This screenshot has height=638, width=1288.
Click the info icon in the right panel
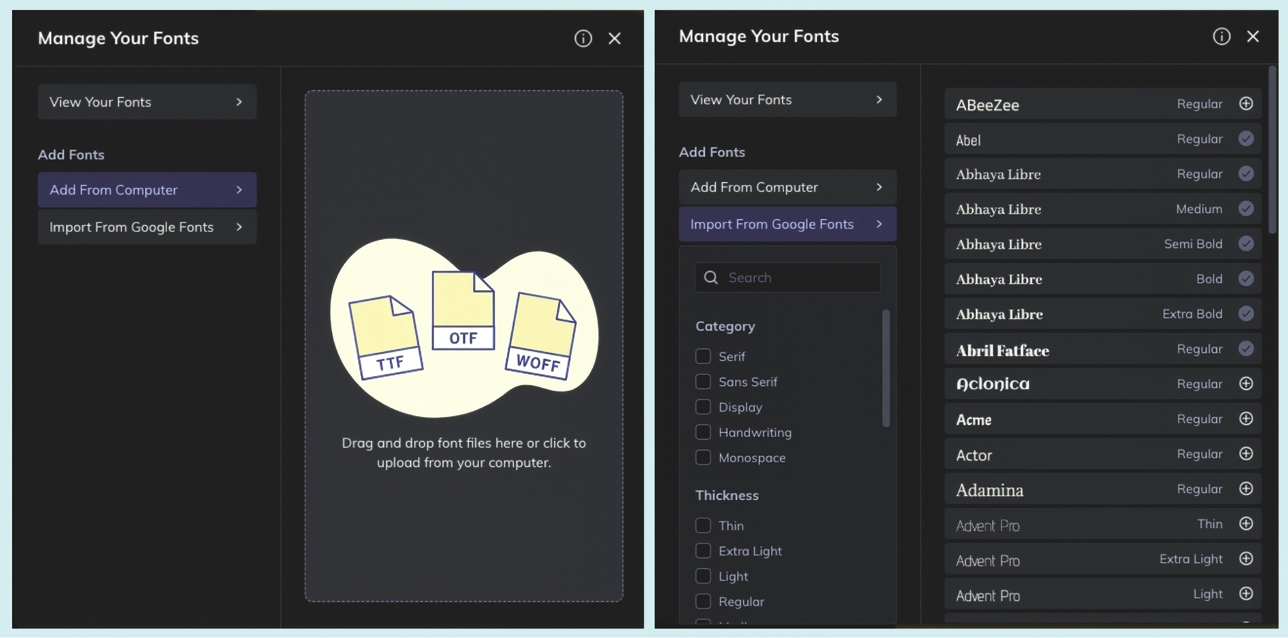click(1222, 37)
